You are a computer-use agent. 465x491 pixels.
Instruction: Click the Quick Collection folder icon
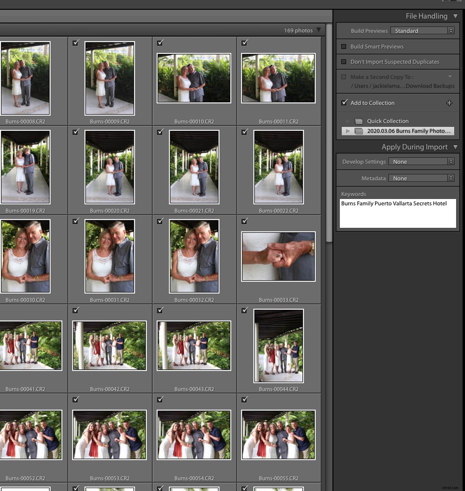coord(358,121)
